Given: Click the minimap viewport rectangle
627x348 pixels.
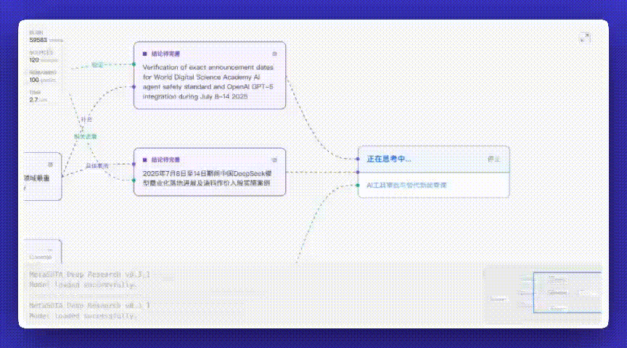Looking at the screenshot, I should [x=567, y=292].
